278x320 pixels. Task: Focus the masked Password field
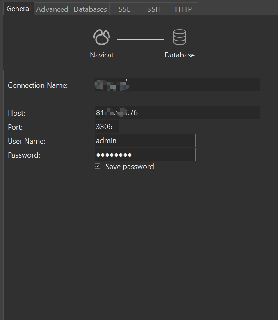[x=145, y=155]
